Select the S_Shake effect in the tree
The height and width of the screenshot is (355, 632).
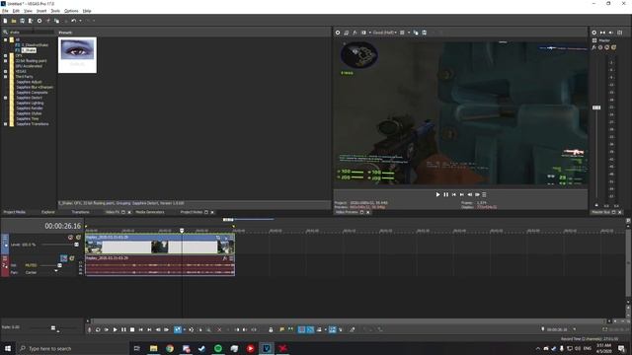29,50
